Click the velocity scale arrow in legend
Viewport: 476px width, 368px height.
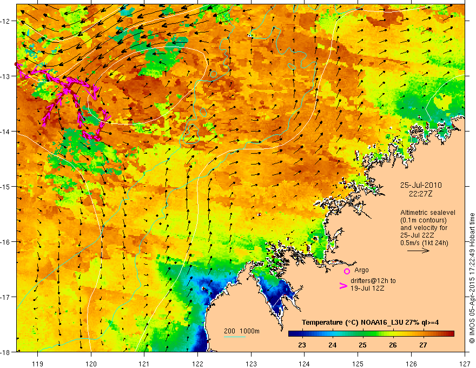pos(418,251)
